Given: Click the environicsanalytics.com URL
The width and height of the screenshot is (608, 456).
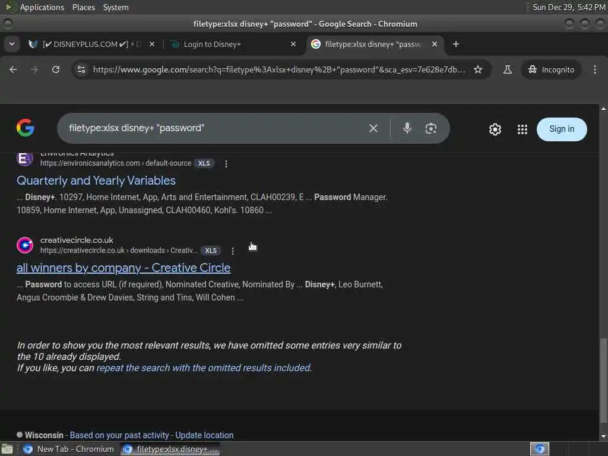Looking at the screenshot, I should click(116, 163).
